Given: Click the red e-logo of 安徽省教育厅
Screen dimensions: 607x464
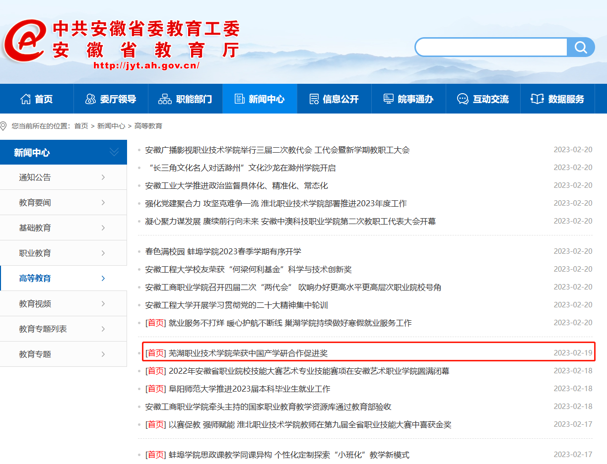Looking at the screenshot, I should [25, 41].
